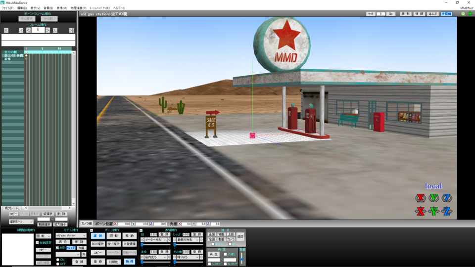475x267 pixels.
Task: Select the pink bone marker in viewport
Action: click(252, 135)
